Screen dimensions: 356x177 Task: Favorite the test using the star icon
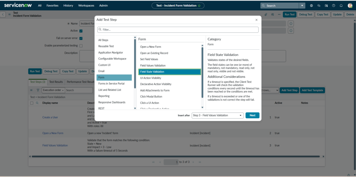(199, 6)
